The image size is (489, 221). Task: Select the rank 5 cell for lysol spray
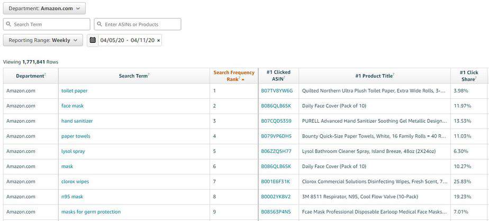pyautogui.click(x=234, y=151)
